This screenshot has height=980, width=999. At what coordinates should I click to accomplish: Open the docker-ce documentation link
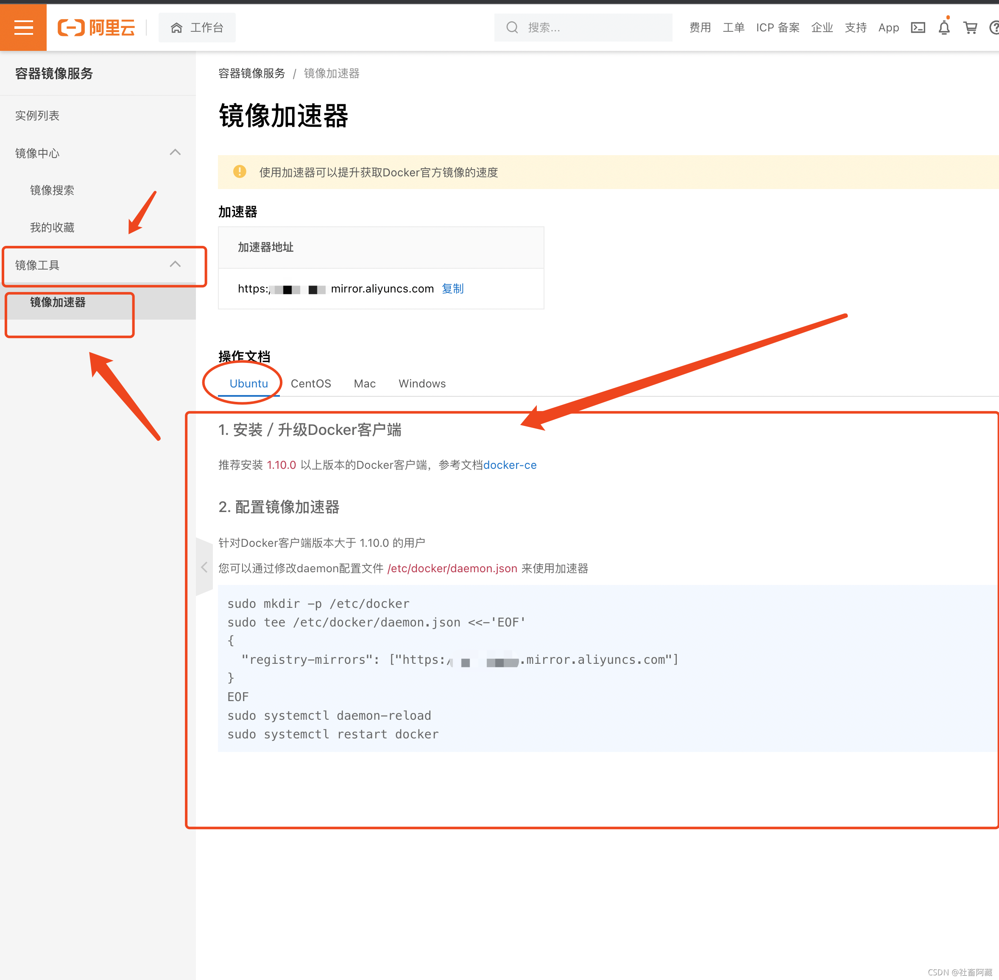[x=510, y=465]
